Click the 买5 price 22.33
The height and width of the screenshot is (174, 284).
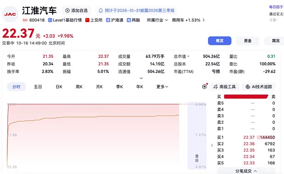click(x=249, y=163)
